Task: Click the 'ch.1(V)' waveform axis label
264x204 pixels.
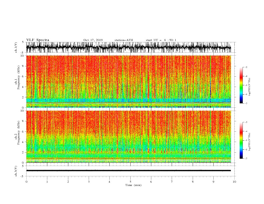Action: click(16, 47)
